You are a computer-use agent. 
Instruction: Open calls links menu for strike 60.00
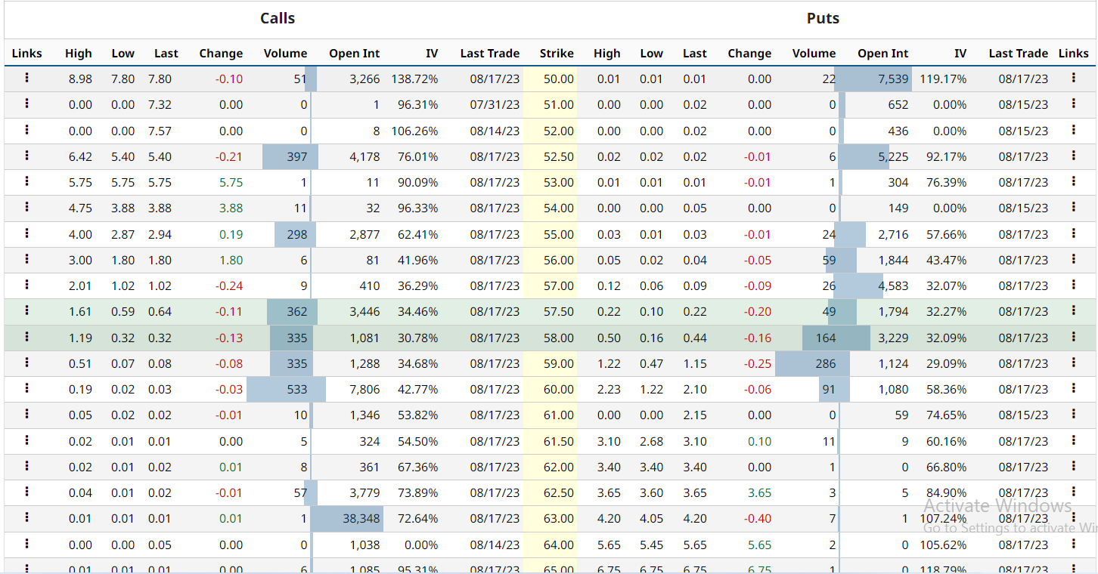(26, 388)
